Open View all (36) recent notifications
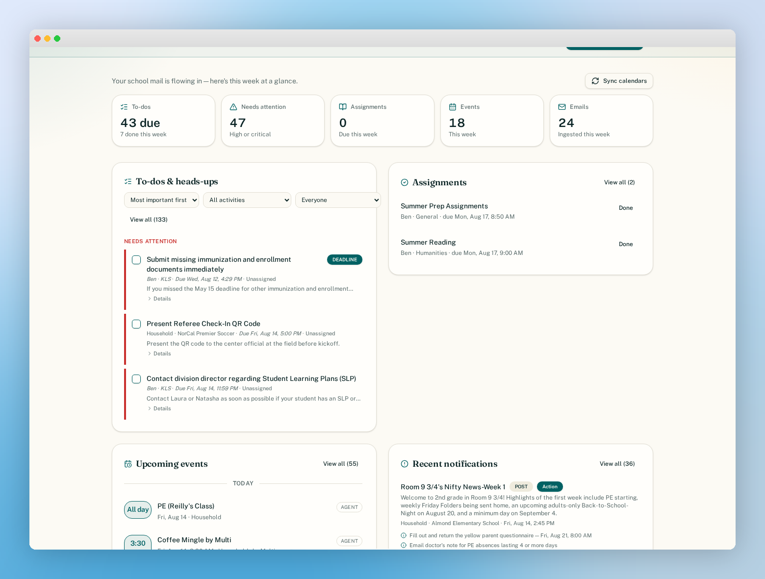This screenshot has width=765, height=579. (x=617, y=464)
